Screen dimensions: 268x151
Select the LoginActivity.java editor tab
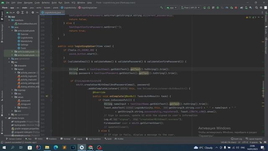[x=53, y=13]
